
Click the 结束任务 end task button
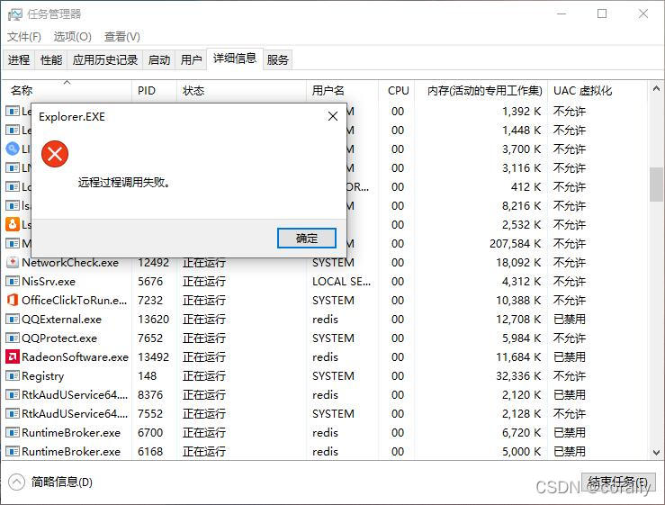pos(618,482)
